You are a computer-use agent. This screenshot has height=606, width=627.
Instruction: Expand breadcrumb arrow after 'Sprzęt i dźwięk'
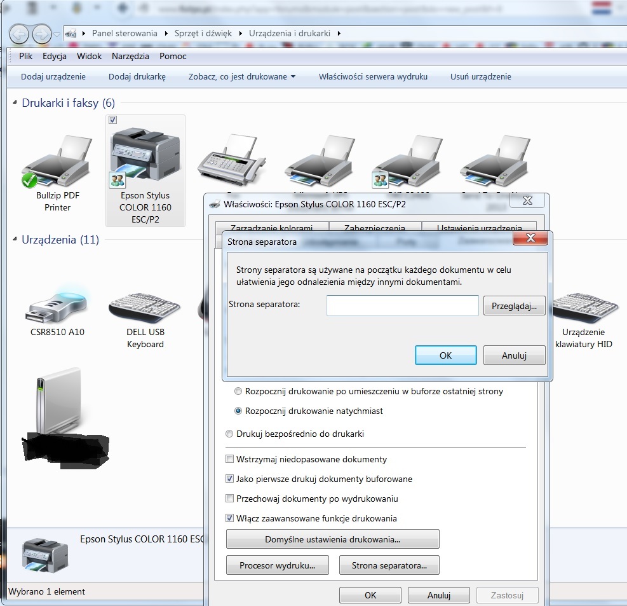(x=240, y=34)
